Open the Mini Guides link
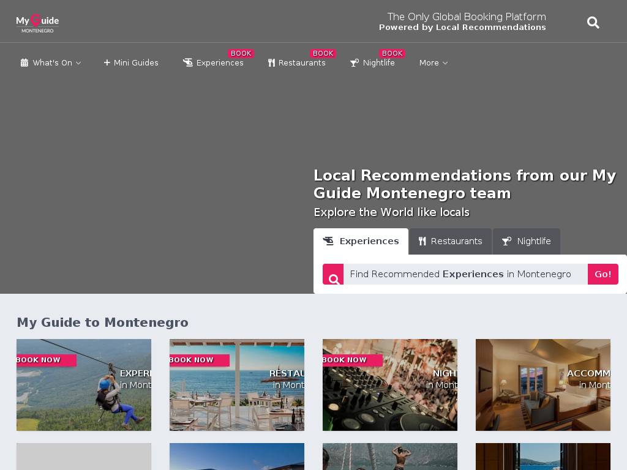627x470 pixels. (136, 63)
